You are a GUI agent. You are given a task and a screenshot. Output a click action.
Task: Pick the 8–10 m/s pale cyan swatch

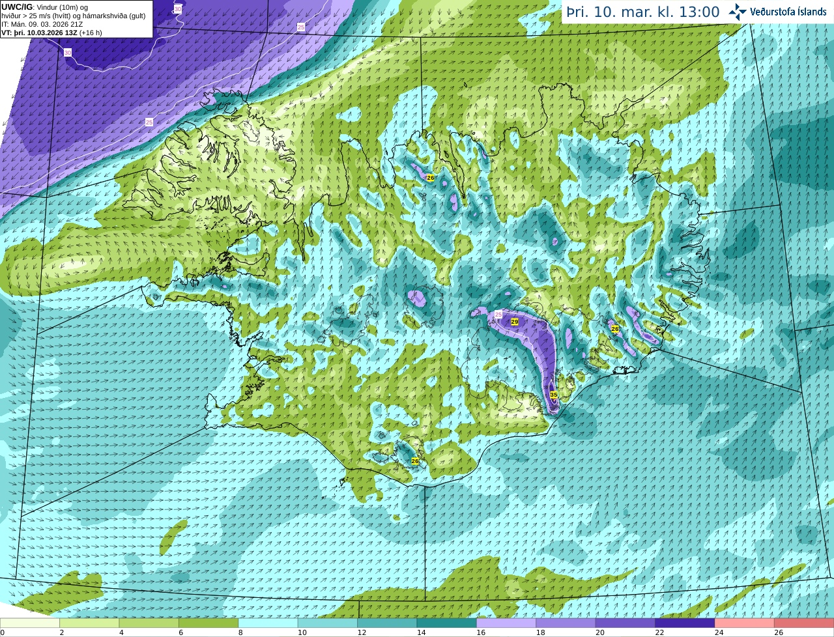coord(268,623)
